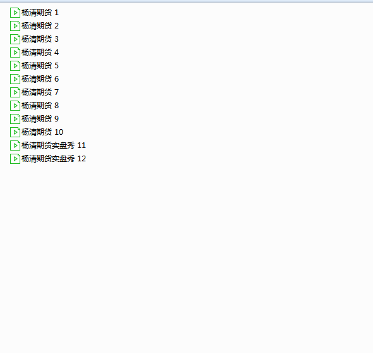Select the file label 杨清期货实盘秀 11

click(x=54, y=146)
